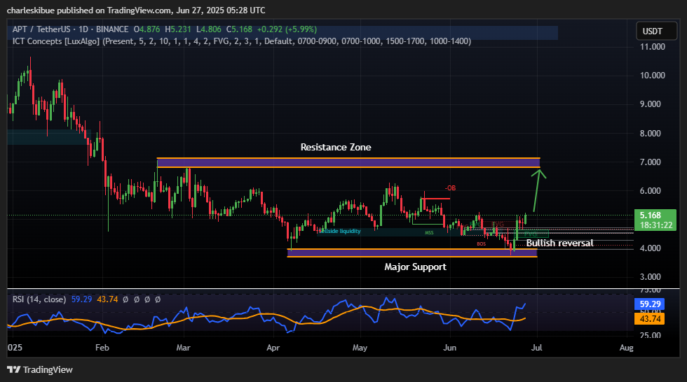Click the green 5.168 current price label

pyautogui.click(x=655, y=220)
